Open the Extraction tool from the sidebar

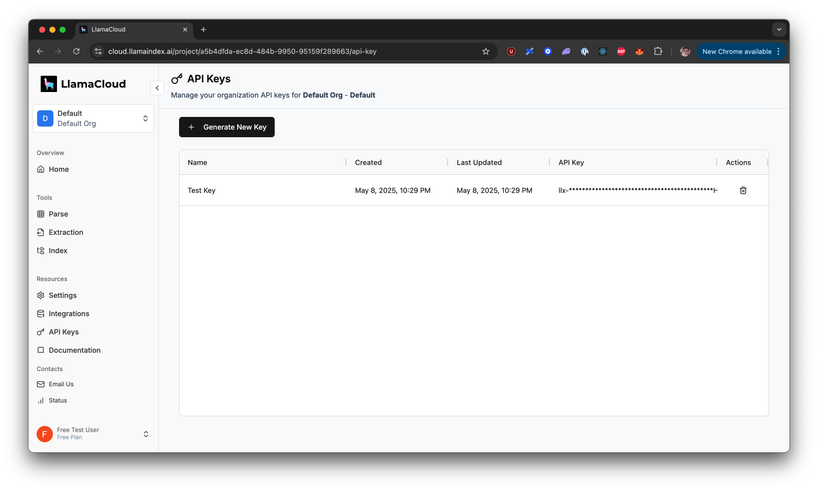(66, 232)
